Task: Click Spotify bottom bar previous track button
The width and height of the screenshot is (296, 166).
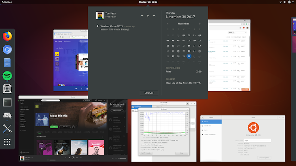Action: click(69, 158)
